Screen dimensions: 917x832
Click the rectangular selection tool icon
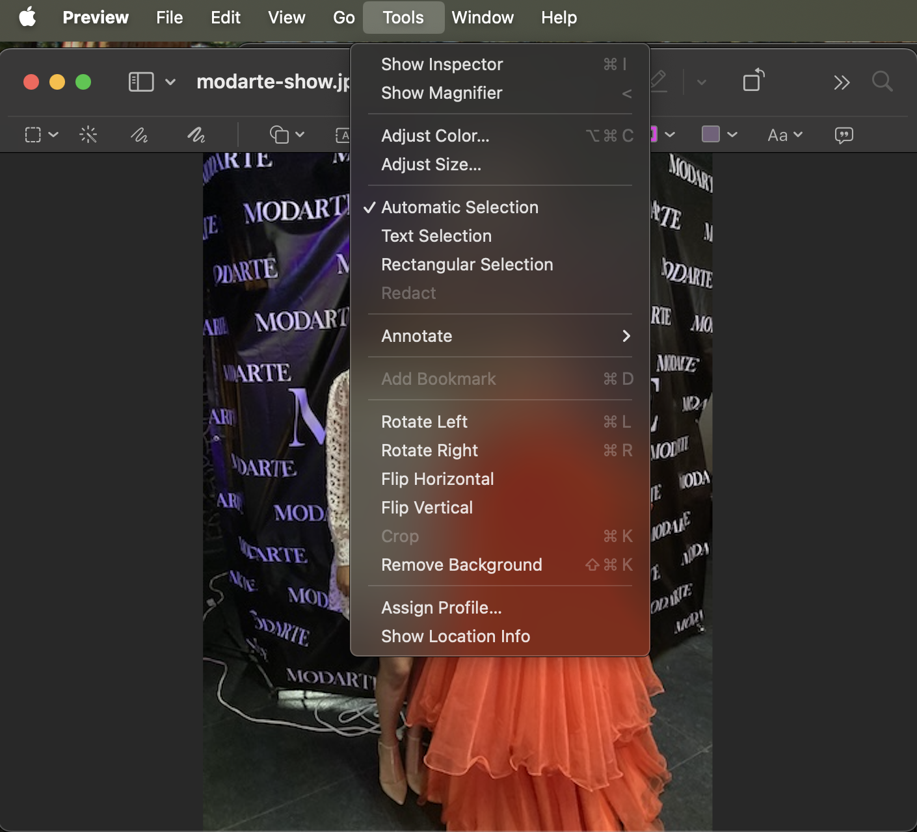(33, 135)
